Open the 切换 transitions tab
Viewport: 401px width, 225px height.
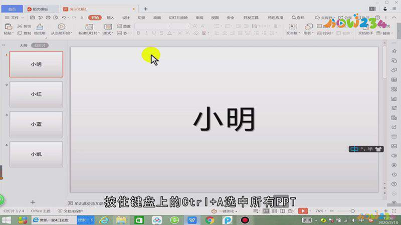141,17
